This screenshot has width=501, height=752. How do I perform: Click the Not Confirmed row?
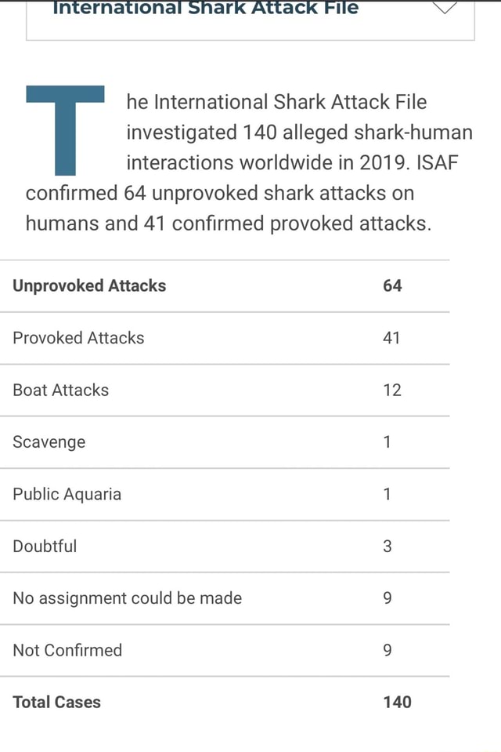coord(67,650)
